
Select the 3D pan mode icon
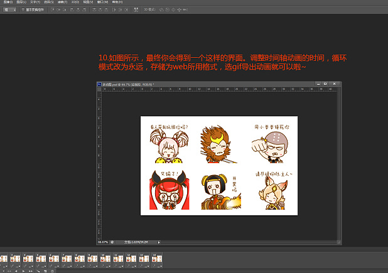coord(173,9)
